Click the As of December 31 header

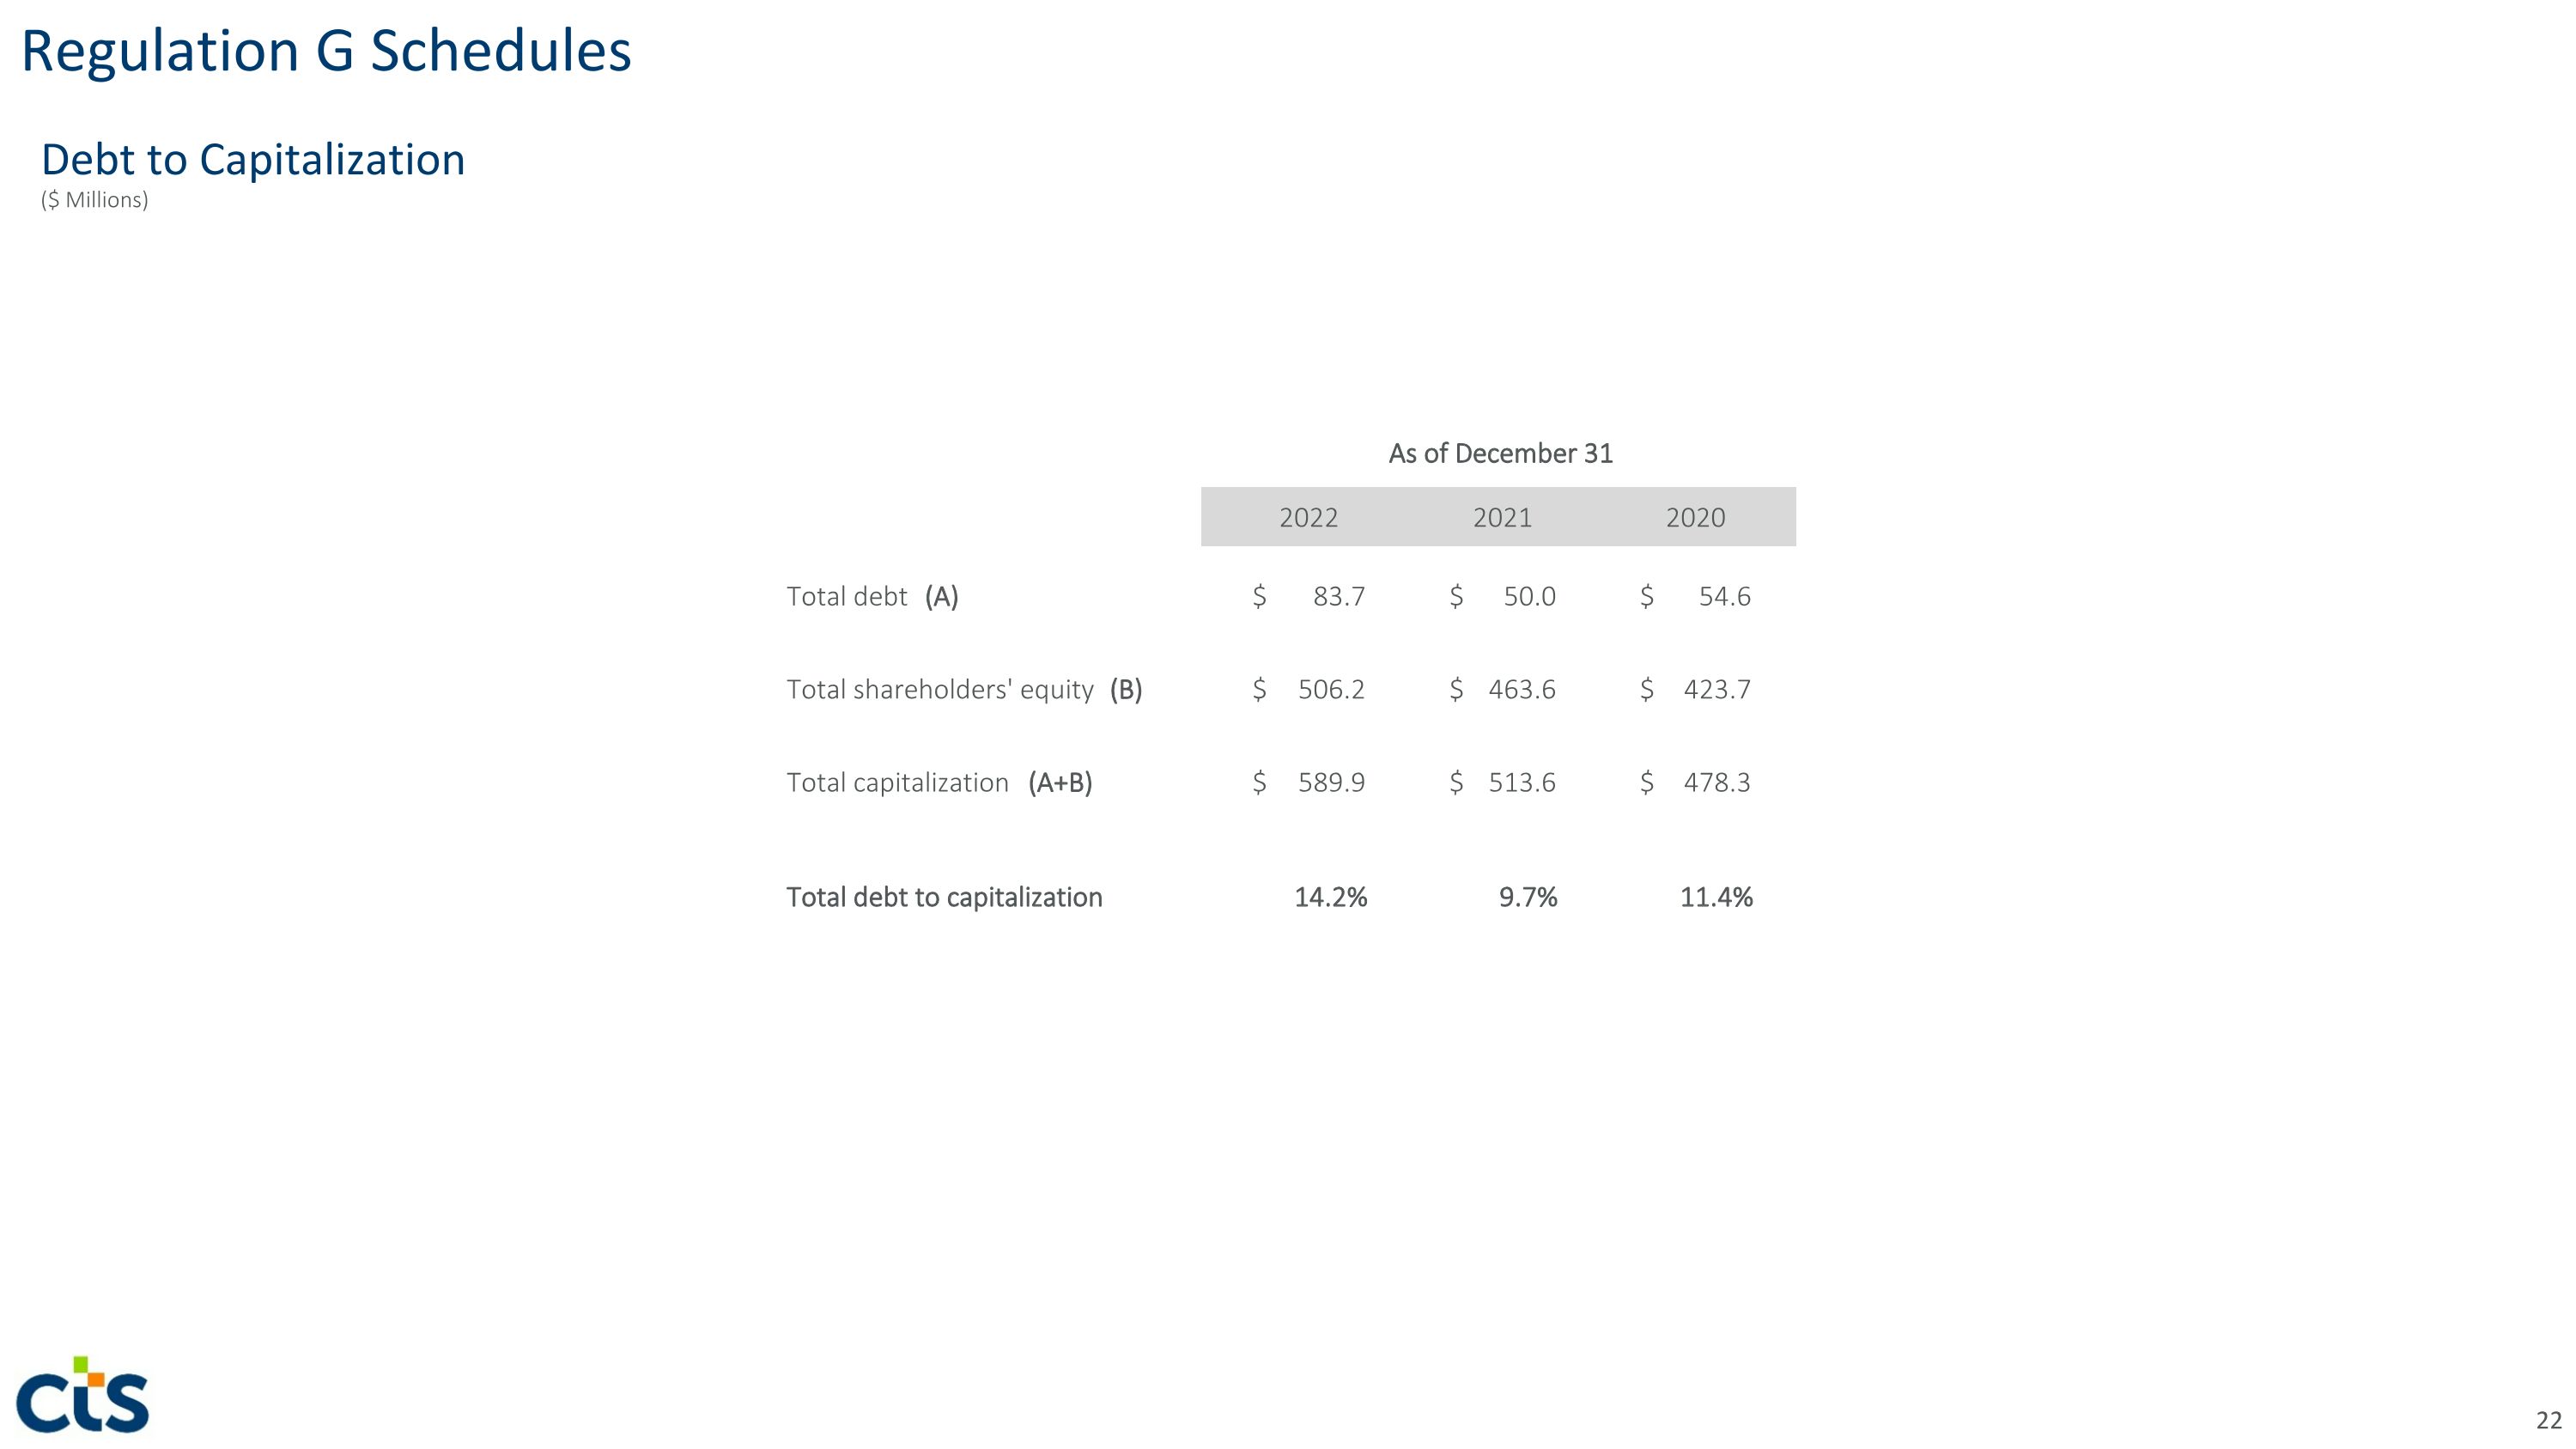[x=1500, y=454]
